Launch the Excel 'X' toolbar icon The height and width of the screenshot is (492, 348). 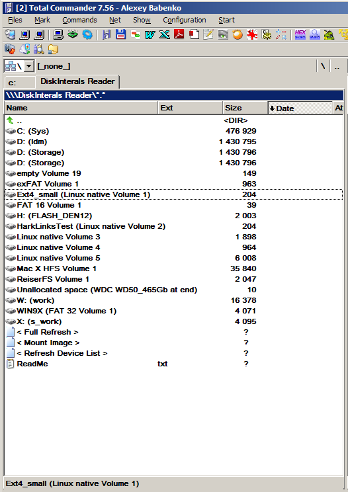(x=165, y=34)
